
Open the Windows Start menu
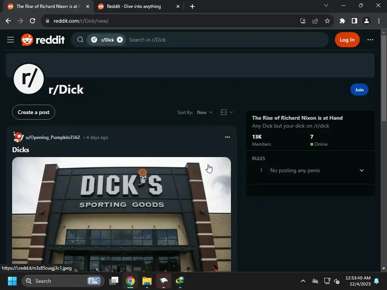coord(12,281)
